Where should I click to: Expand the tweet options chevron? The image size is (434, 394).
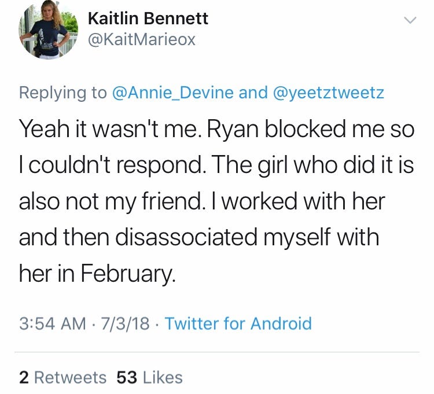[x=409, y=20]
